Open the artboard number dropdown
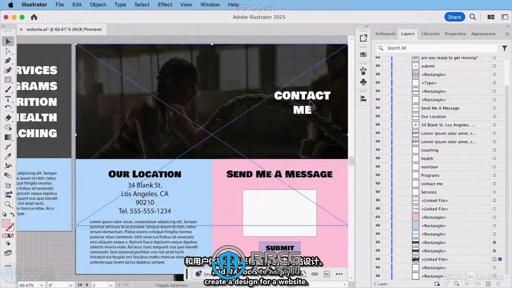The height and width of the screenshot is (288, 512). click(x=111, y=285)
